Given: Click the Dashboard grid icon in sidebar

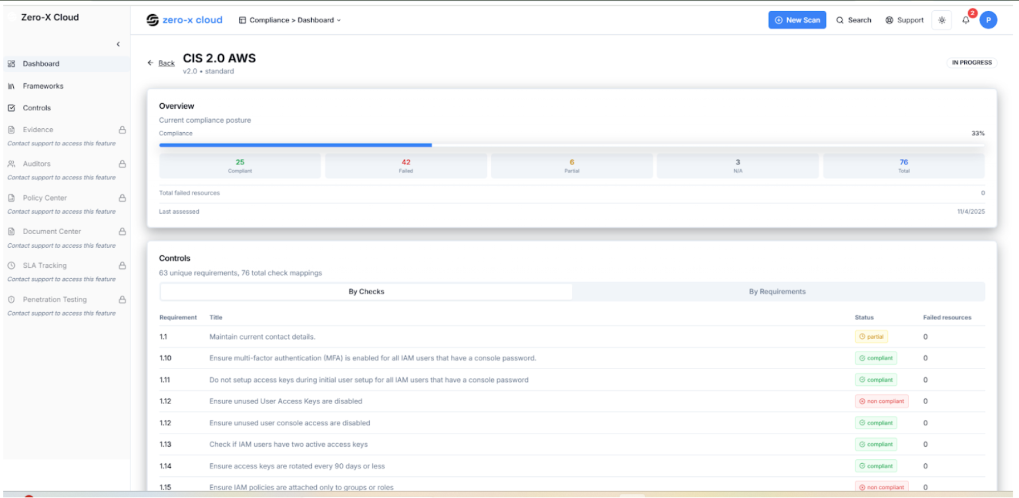Looking at the screenshot, I should [11, 64].
